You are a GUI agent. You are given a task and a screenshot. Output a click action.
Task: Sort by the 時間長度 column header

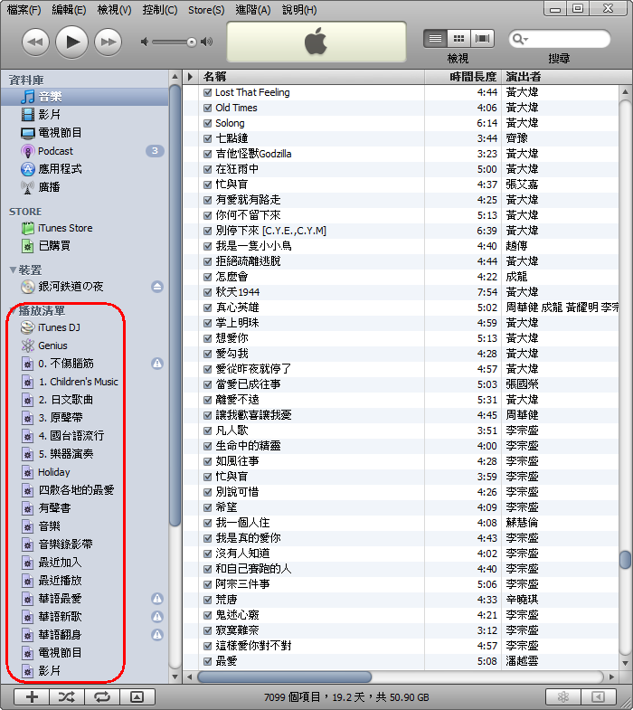pos(463,77)
